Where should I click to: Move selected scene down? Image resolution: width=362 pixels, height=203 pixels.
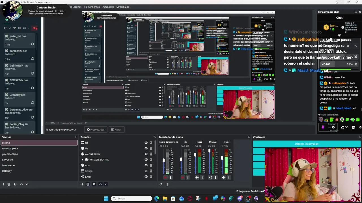27,184
